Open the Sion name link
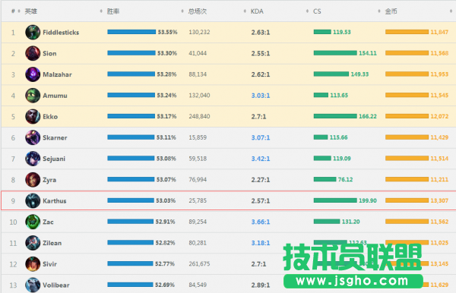The image size is (456, 293). point(49,53)
